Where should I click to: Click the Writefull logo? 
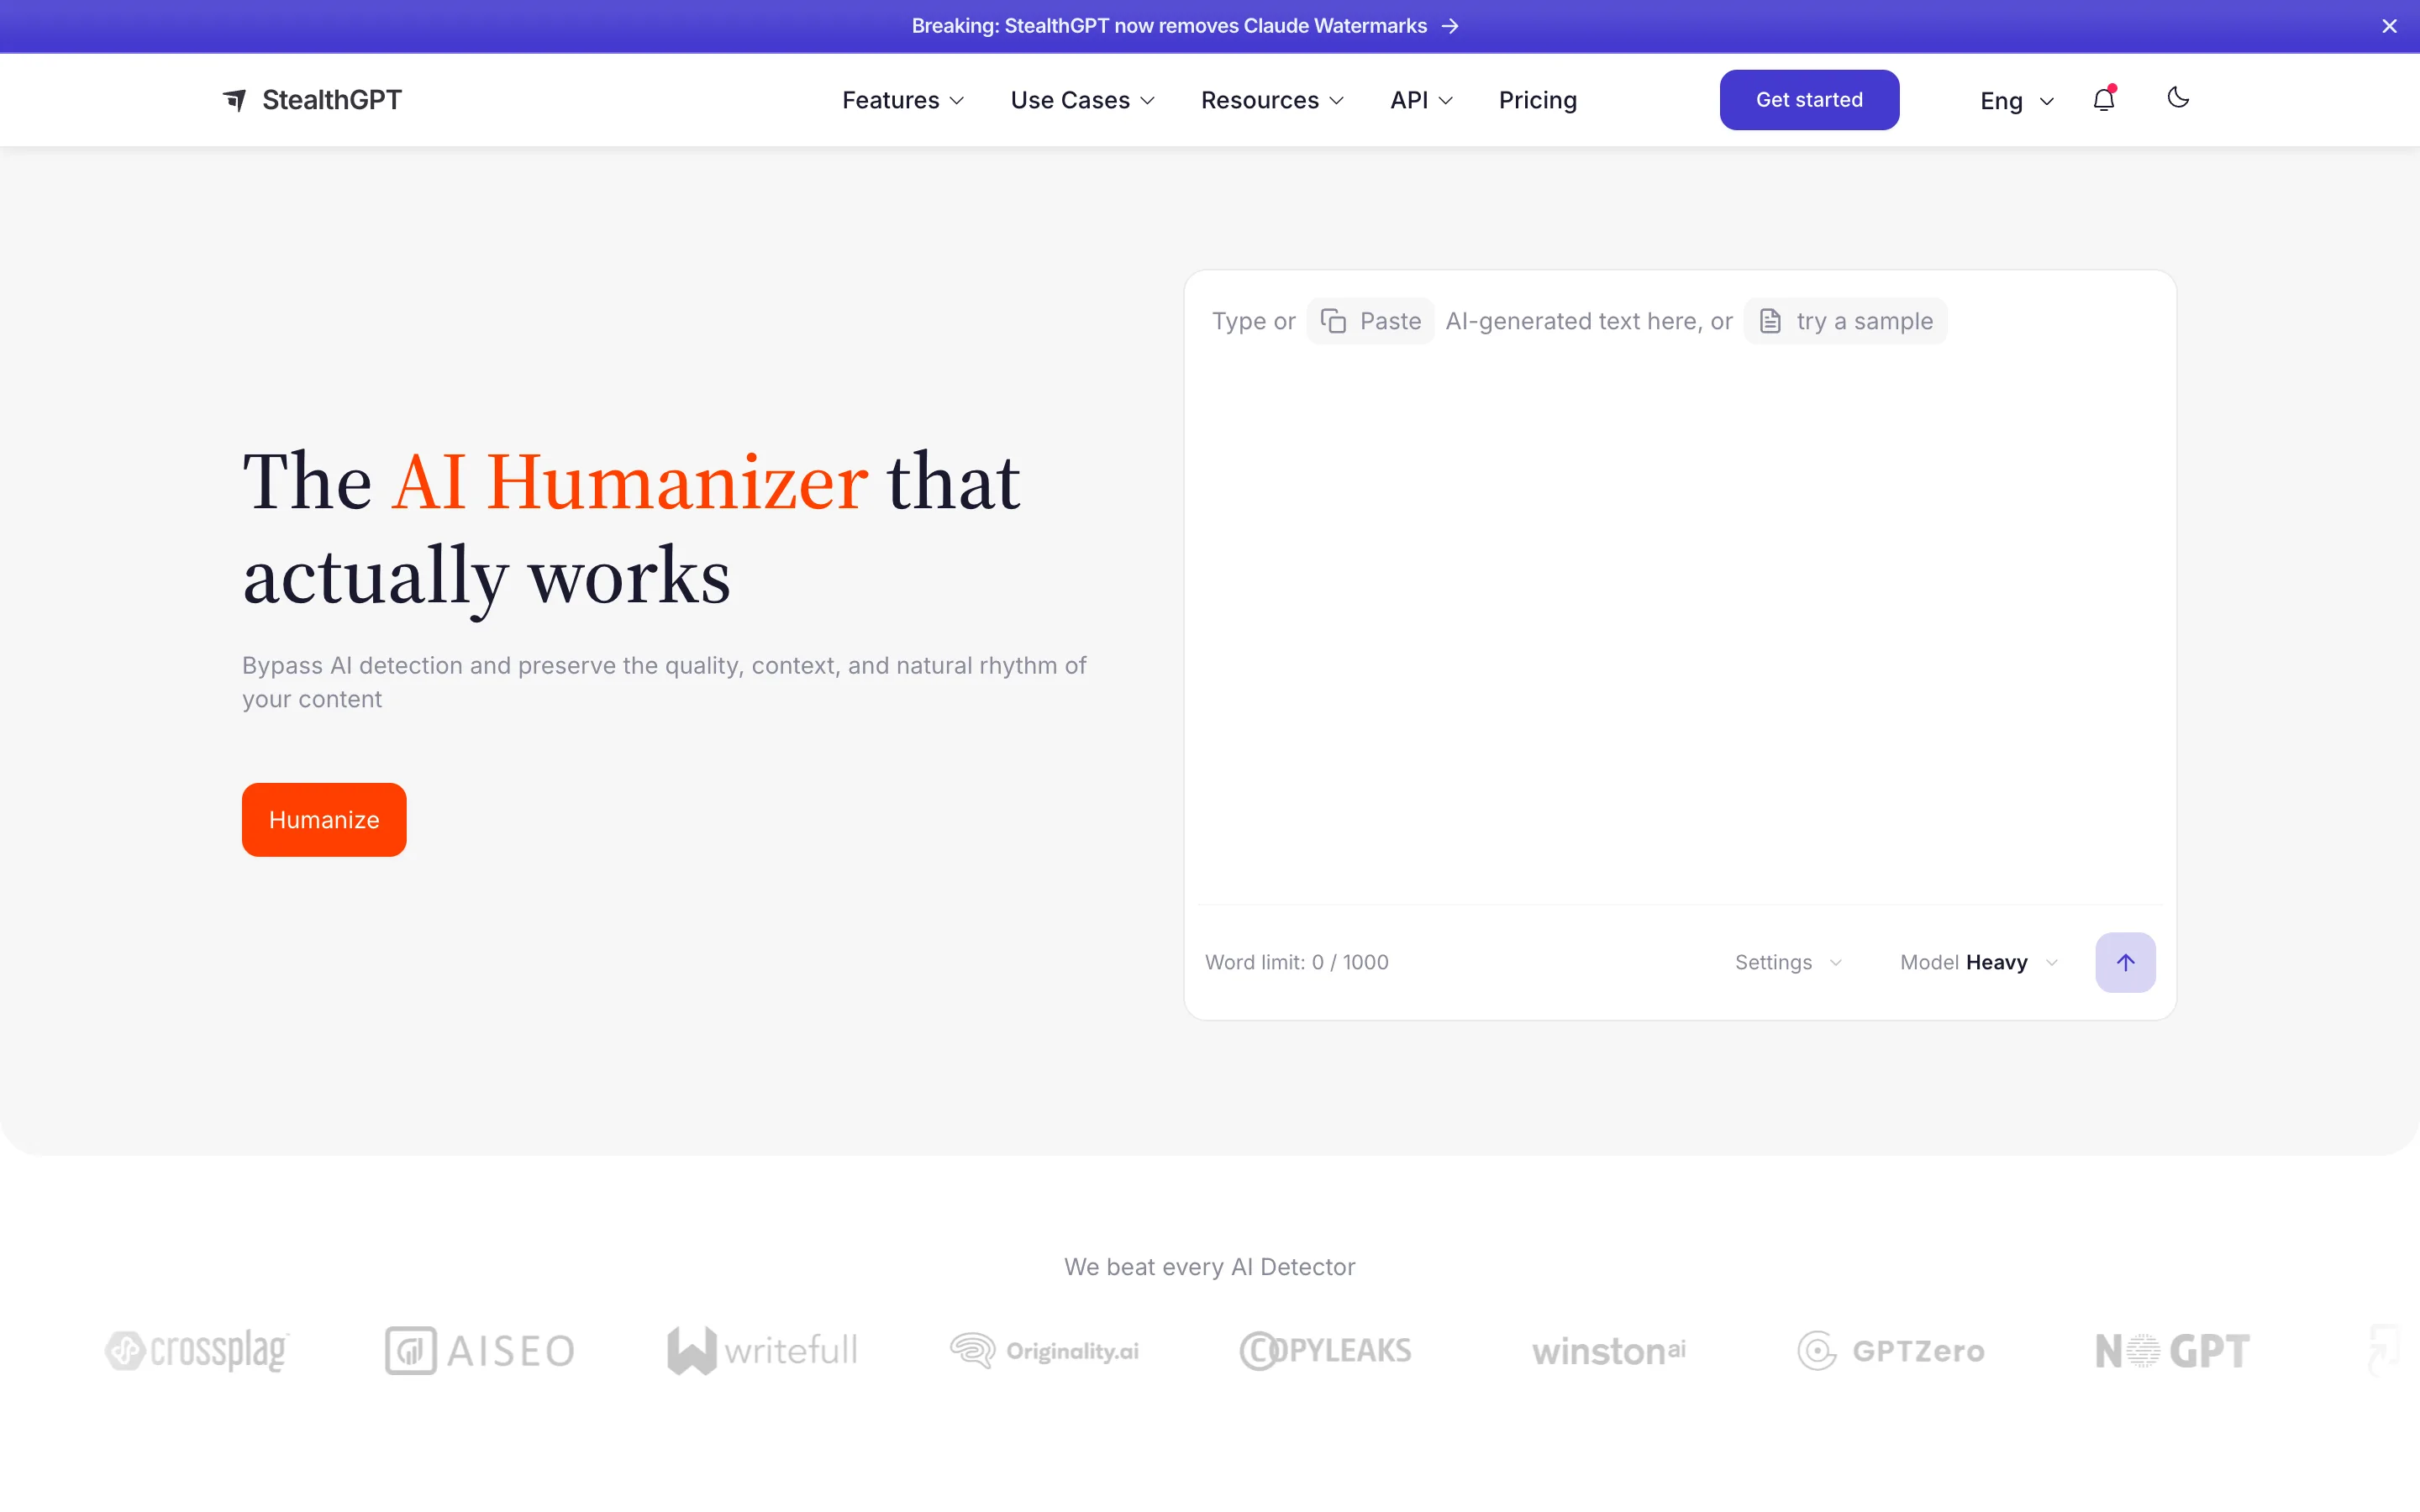[762, 1350]
